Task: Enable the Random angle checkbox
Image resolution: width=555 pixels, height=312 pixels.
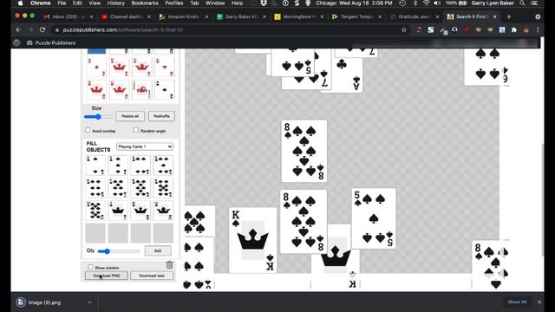Action: (136, 130)
